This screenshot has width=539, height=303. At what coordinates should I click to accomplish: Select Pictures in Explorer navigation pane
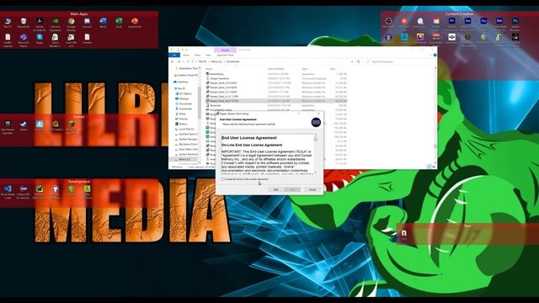tap(184, 119)
